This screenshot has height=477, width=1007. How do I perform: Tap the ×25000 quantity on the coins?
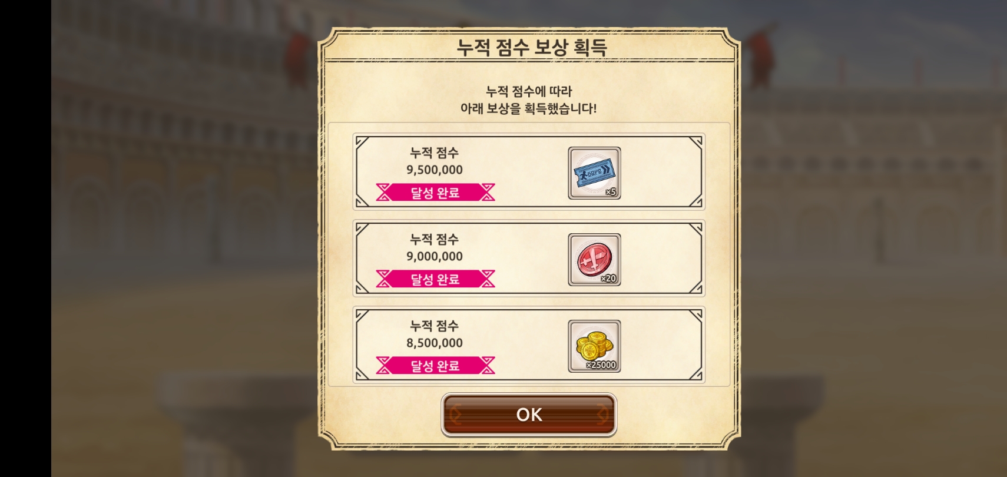point(601,365)
